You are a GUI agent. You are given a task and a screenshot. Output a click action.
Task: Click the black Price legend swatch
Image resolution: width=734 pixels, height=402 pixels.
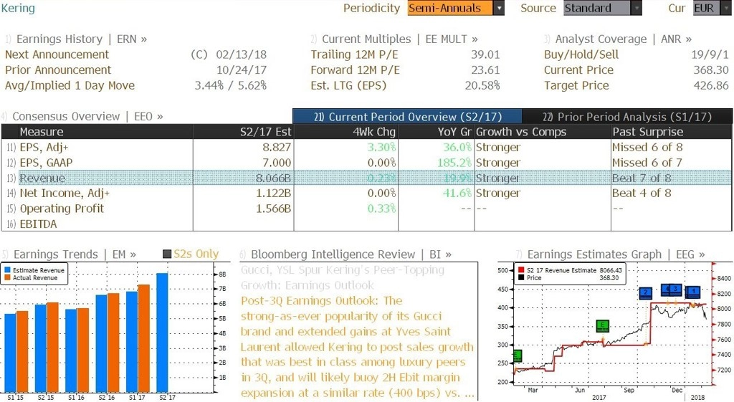click(x=521, y=277)
